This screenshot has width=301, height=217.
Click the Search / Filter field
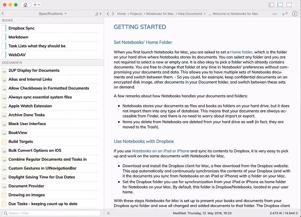click(x=51, y=213)
